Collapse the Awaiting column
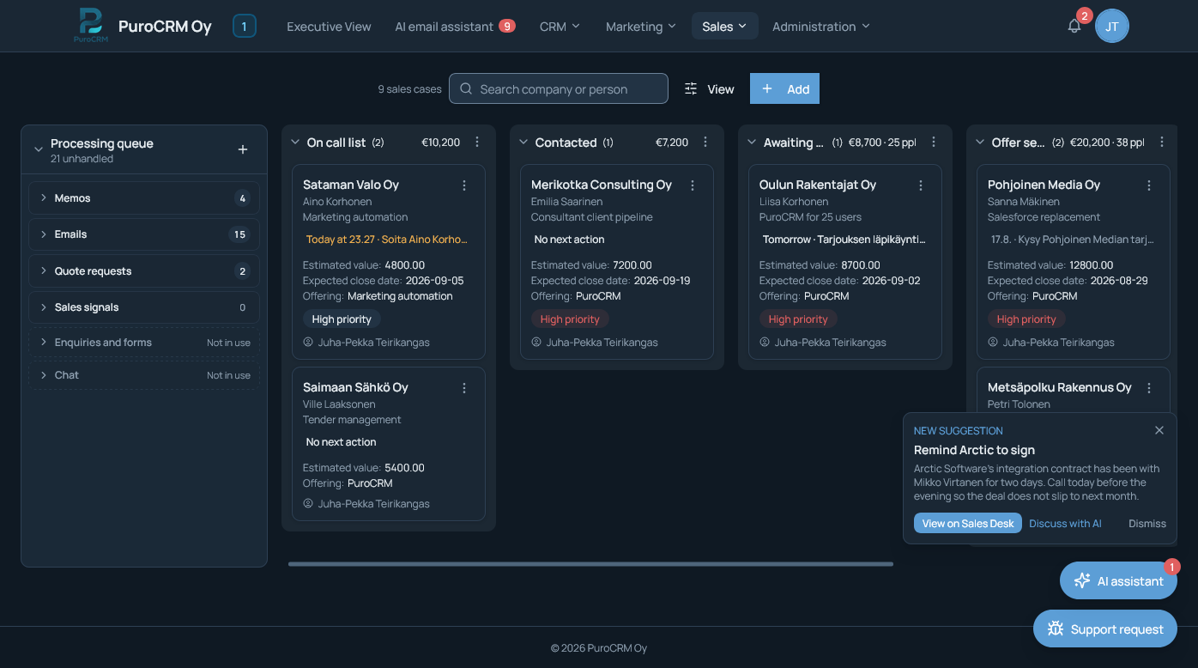 752,143
